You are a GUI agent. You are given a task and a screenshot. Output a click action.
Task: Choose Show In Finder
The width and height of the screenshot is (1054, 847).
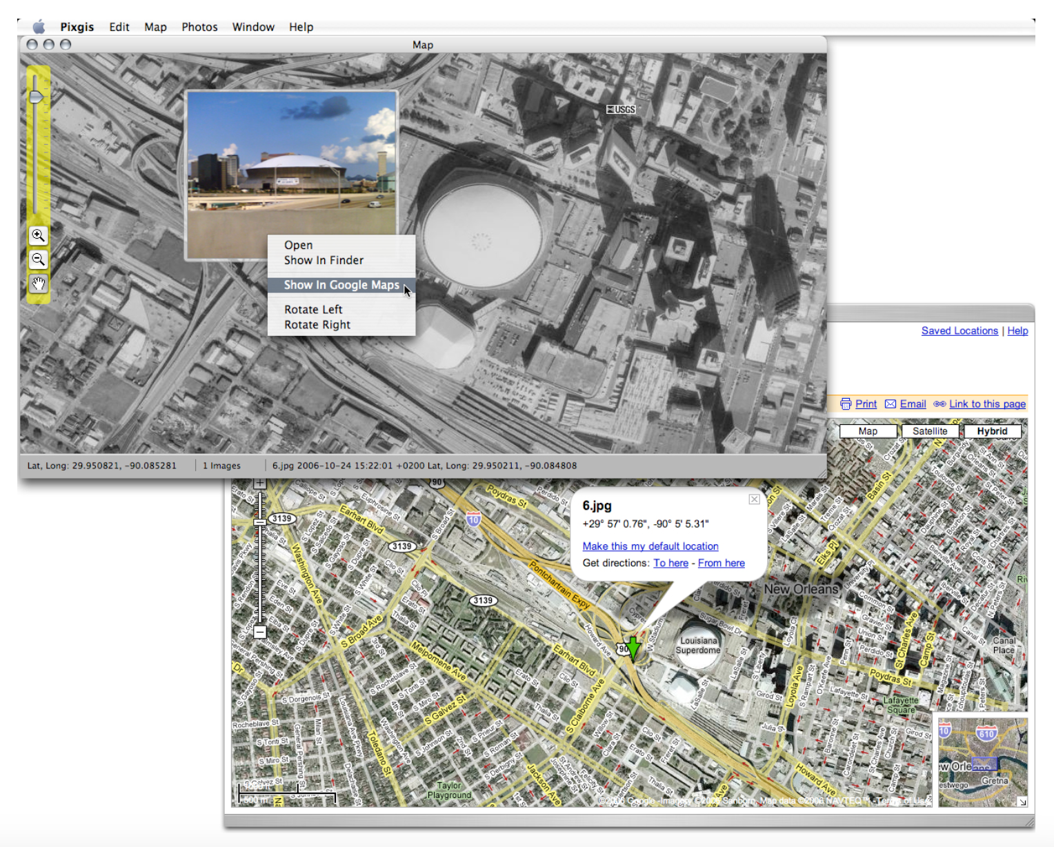pos(341,260)
